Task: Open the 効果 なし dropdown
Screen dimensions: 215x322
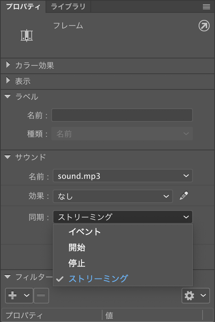Action: pos(113,196)
